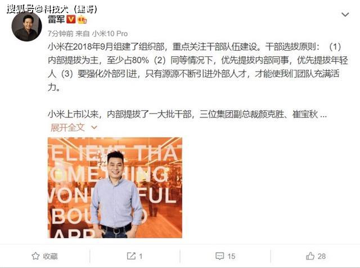Click the 收藏 label
The width and height of the screenshot is (360, 268).
(x=50, y=256)
